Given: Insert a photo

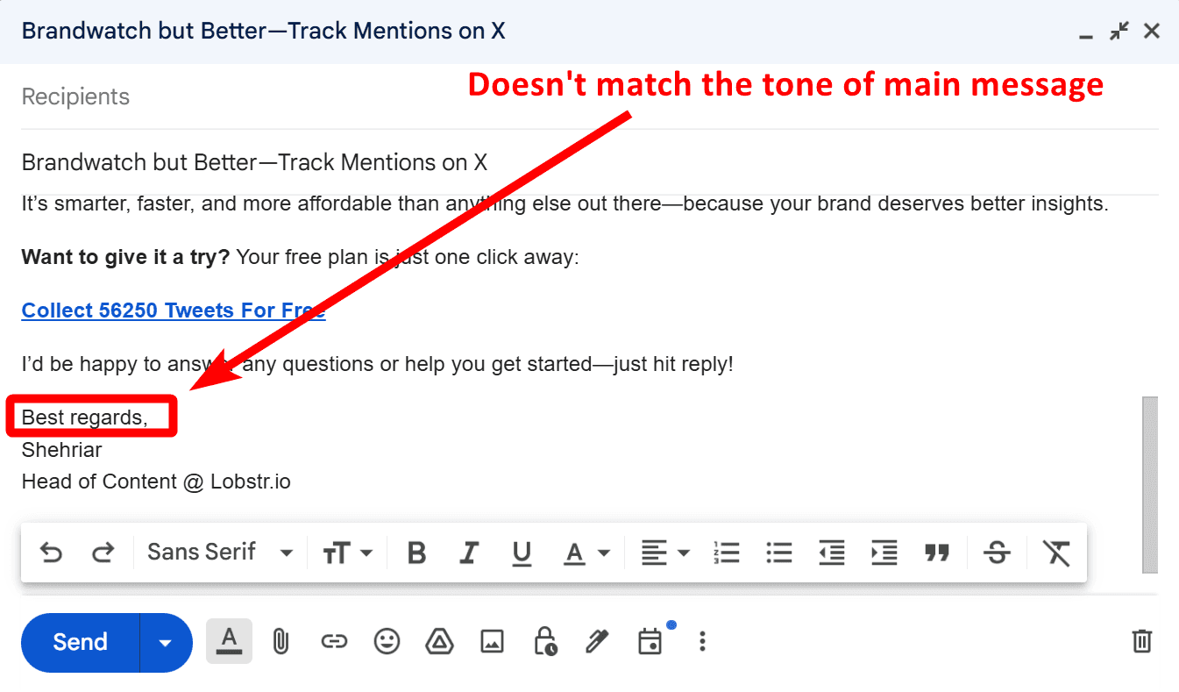Looking at the screenshot, I should pos(492,642).
